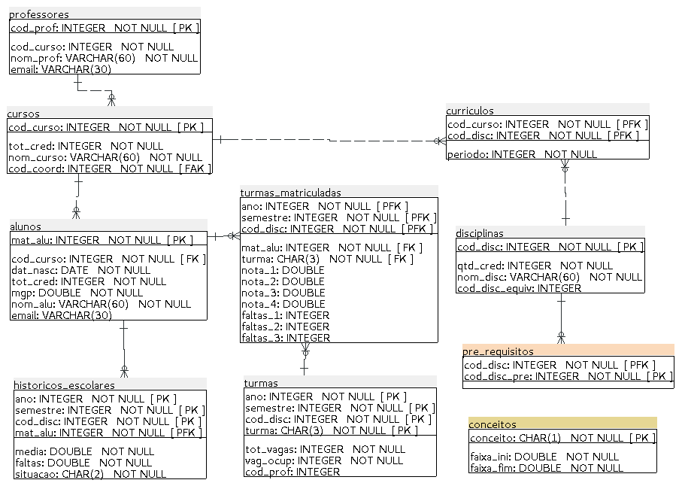The height and width of the screenshot is (483, 682).
Task: Click the disciplinas table header
Action: [x=480, y=233]
